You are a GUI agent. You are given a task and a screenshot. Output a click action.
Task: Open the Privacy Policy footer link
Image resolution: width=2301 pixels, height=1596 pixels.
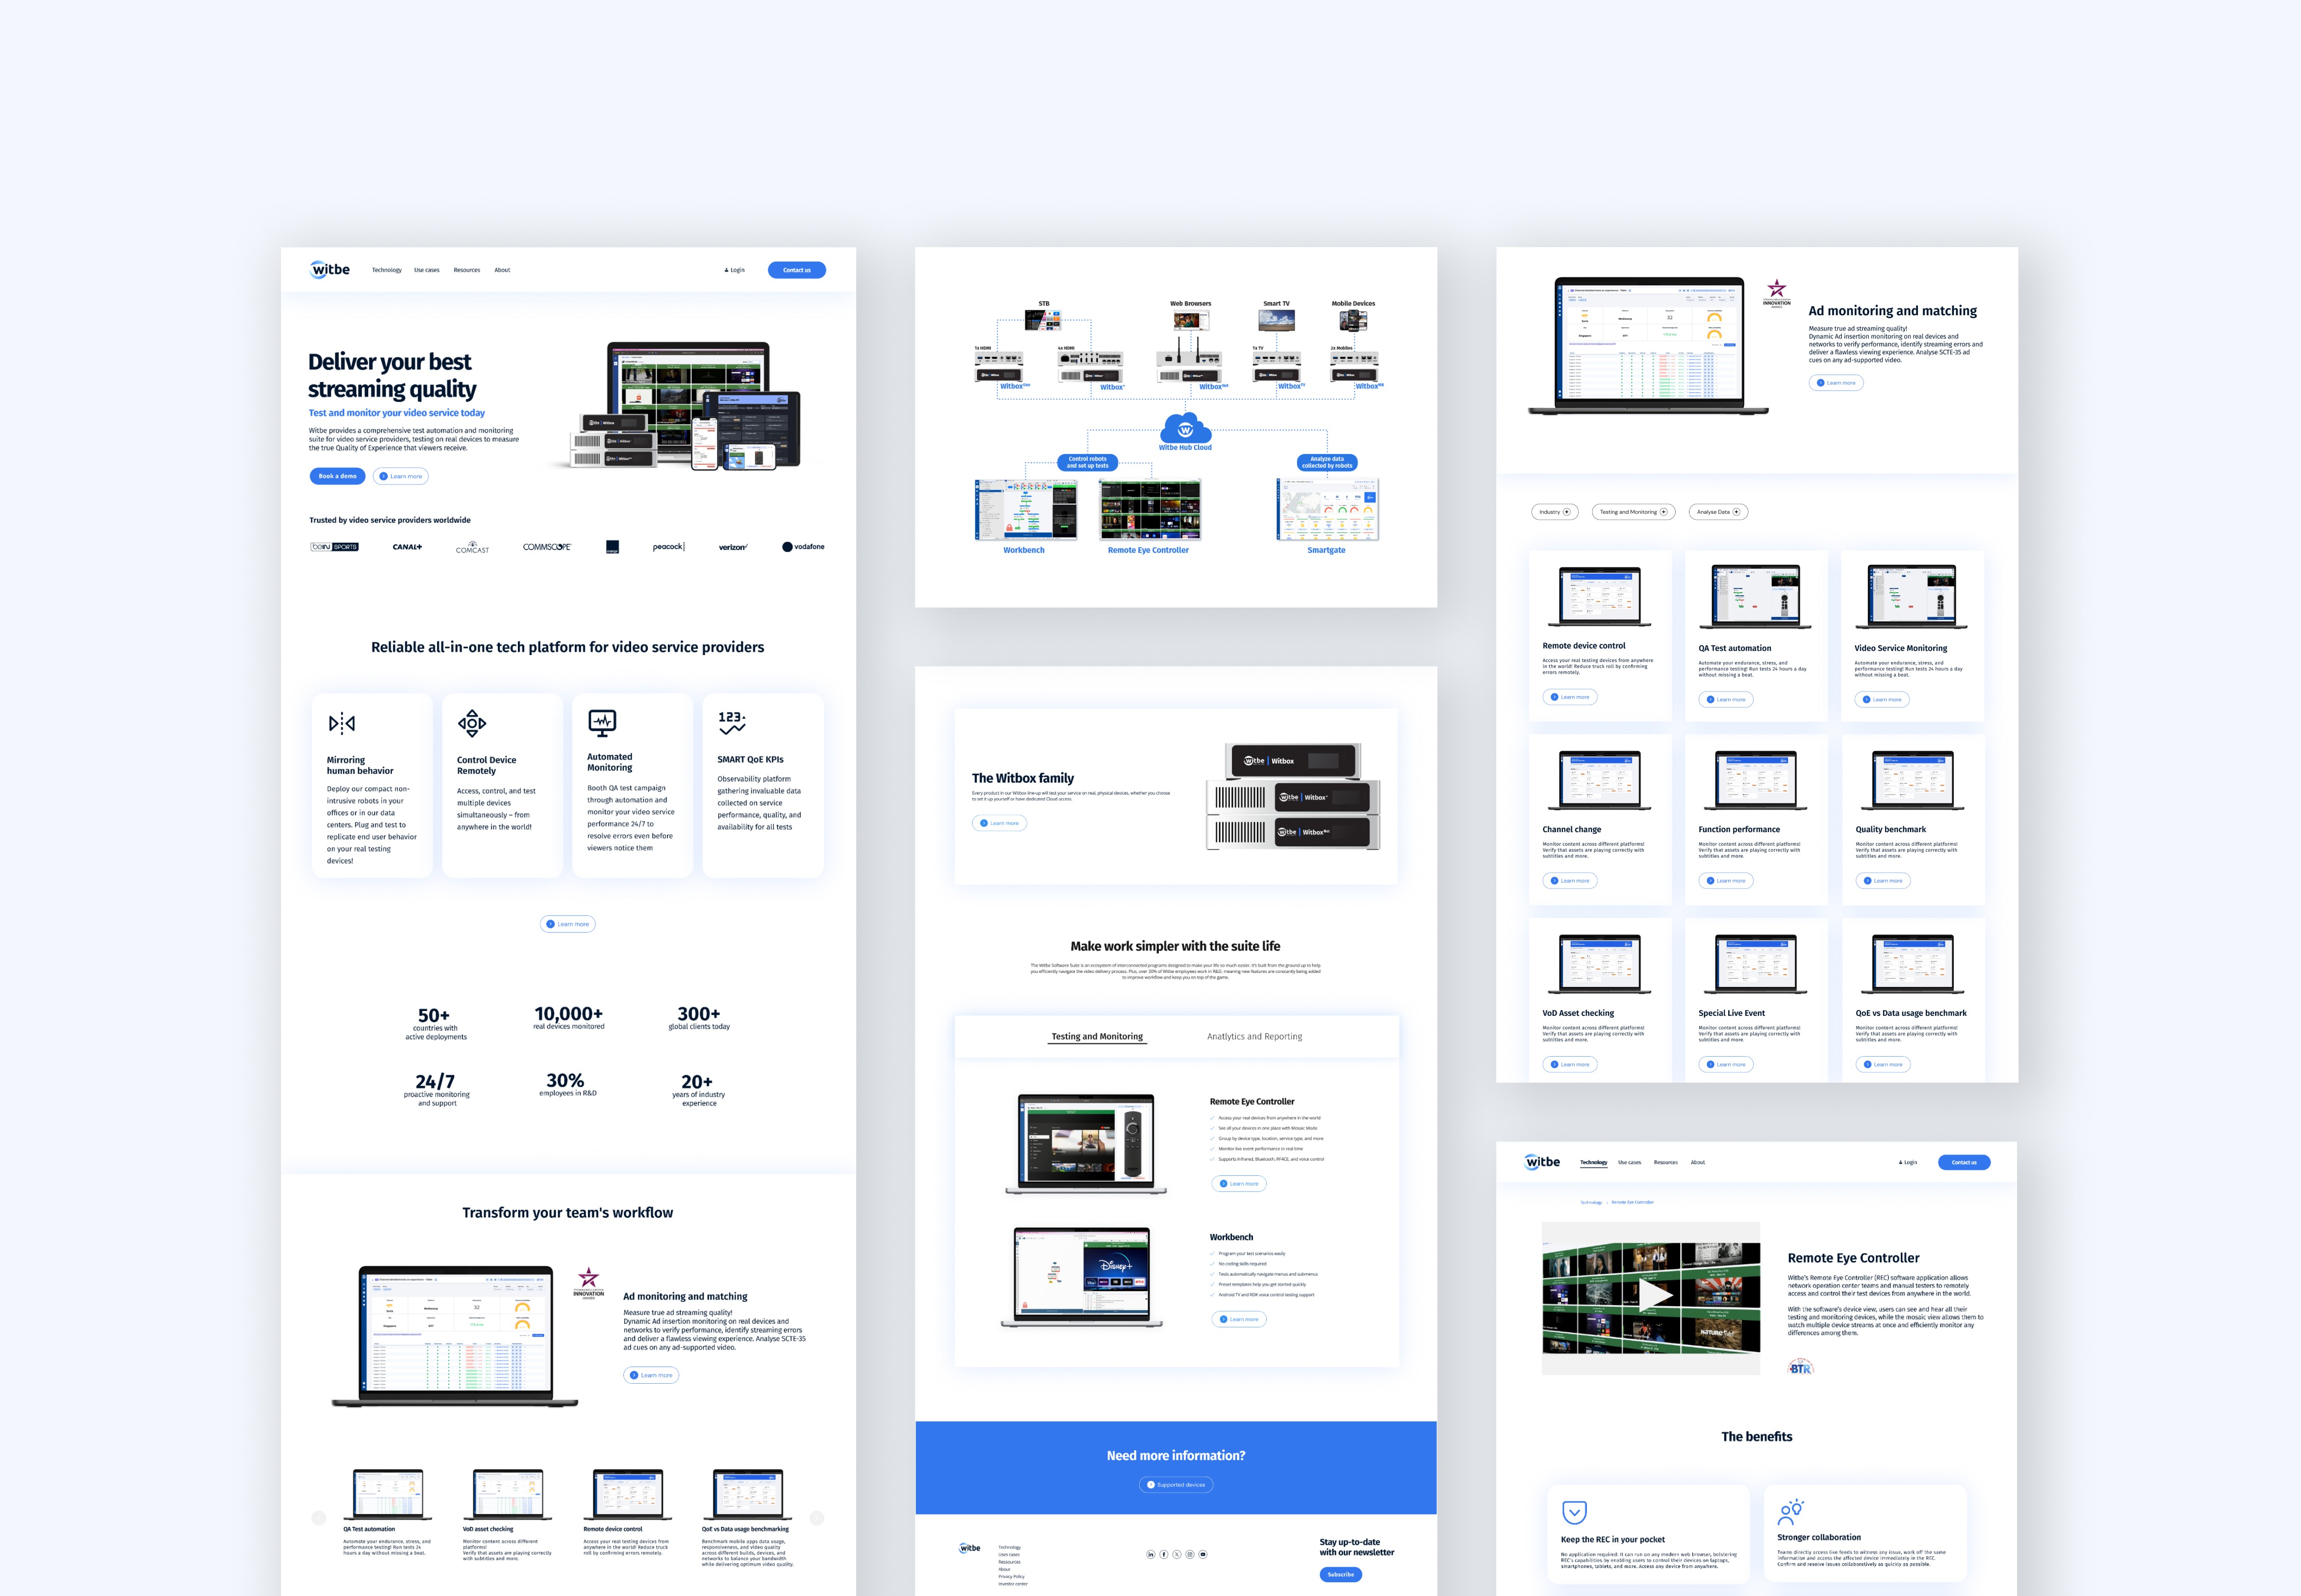pyautogui.click(x=1011, y=1576)
